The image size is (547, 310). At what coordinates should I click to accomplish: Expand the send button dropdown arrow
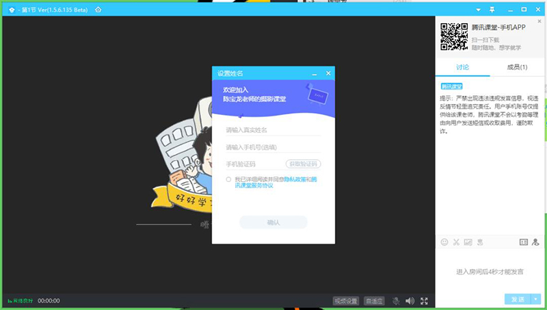pyautogui.click(x=536, y=299)
